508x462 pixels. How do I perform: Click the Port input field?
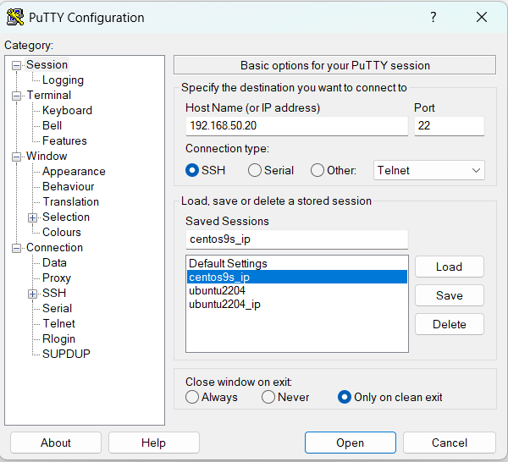click(450, 126)
